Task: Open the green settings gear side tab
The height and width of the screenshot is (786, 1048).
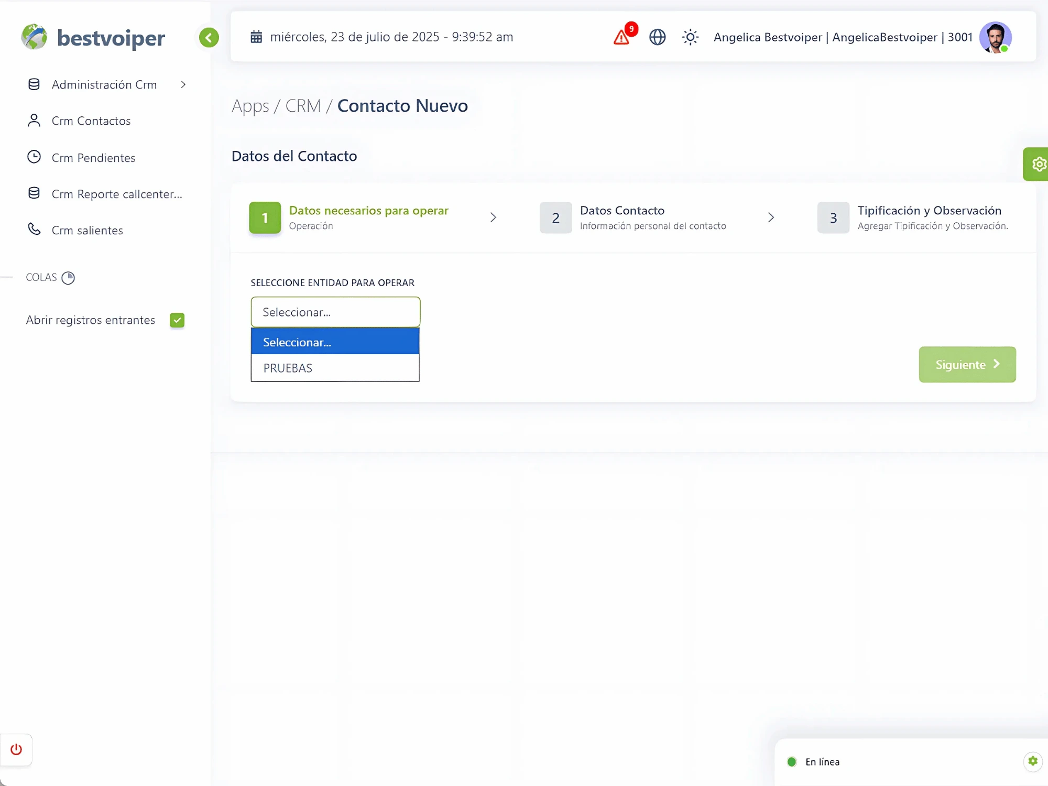Action: click(1036, 164)
